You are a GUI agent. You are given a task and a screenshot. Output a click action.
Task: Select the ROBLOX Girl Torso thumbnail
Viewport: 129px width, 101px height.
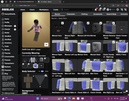[x=109, y=65]
